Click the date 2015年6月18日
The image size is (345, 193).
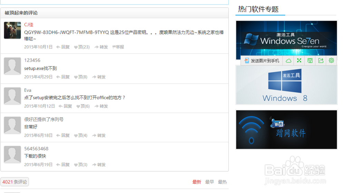[38, 135]
